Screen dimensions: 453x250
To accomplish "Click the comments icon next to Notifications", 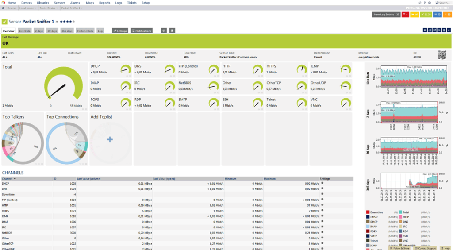I will click(x=164, y=31).
